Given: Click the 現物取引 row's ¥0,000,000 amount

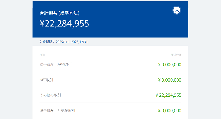Looking at the screenshot, I should coord(169,65).
